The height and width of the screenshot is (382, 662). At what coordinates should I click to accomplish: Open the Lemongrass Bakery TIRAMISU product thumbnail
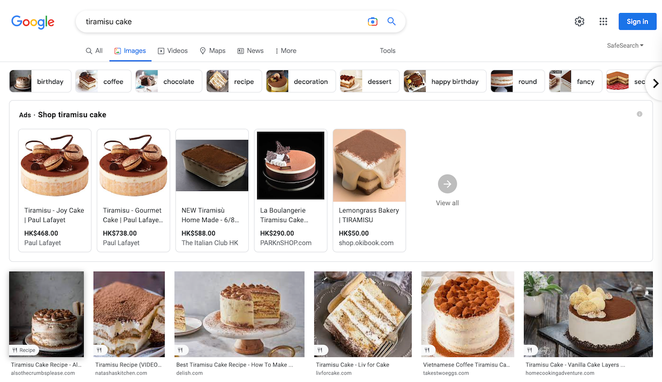coord(369,165)
